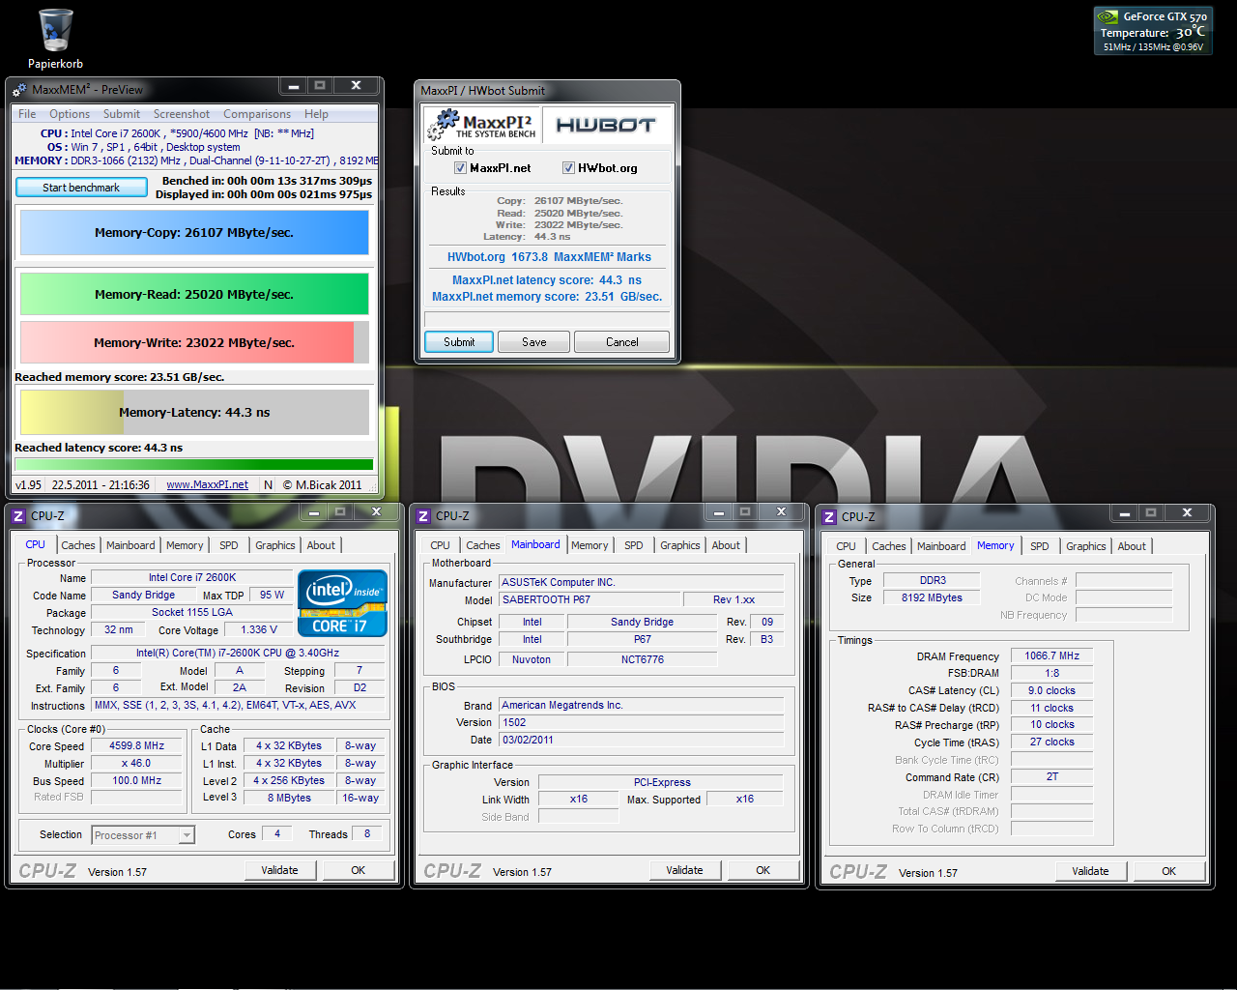This screenshot has height=990, width=1237.
Task: Click Submit in HWbot Submit dialog
Action: [459, 342]
